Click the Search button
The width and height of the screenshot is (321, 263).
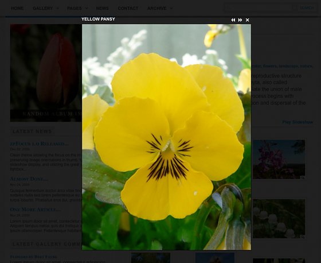pos(307,8)
